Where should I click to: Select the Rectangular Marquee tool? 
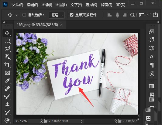click(7, 41)
